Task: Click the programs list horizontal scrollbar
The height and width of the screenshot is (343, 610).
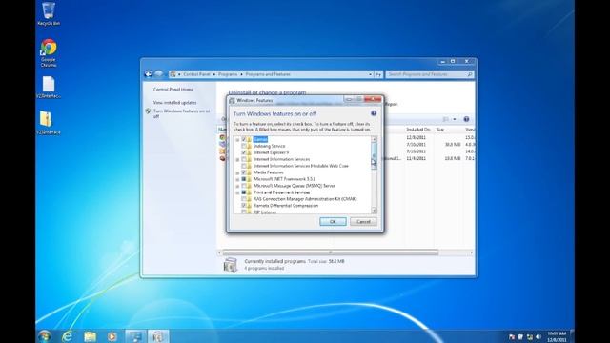Action: 331,252
